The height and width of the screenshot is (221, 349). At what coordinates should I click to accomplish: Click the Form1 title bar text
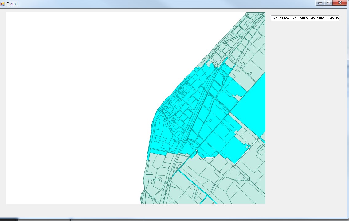click(x=12, y=4)
